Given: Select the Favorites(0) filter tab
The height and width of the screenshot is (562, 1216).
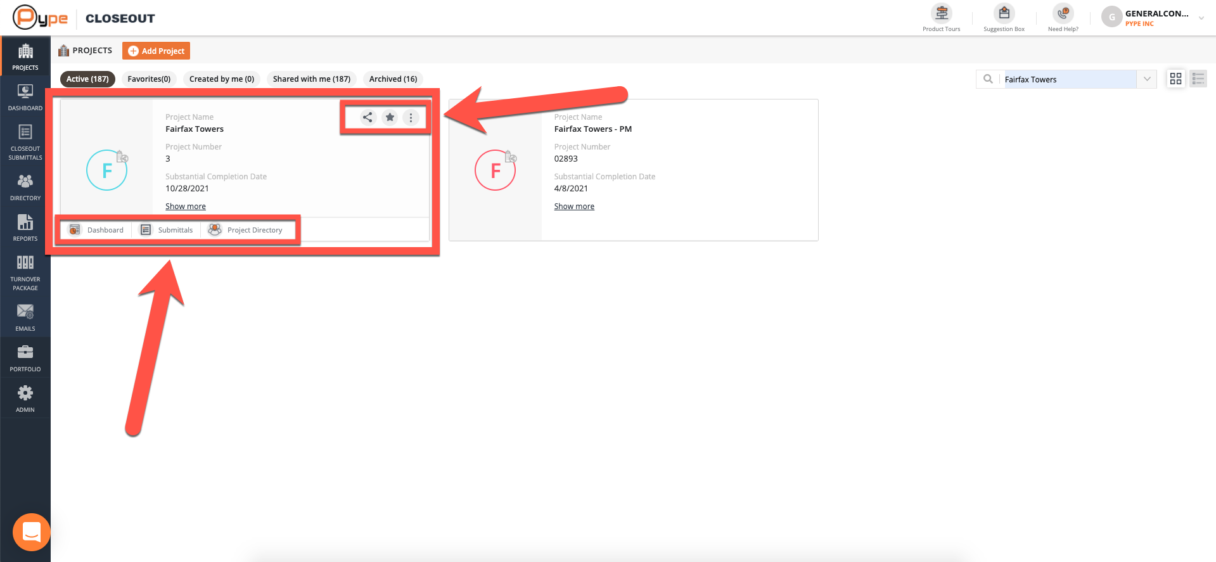Looking at the screenshot, I should (149, 79).
